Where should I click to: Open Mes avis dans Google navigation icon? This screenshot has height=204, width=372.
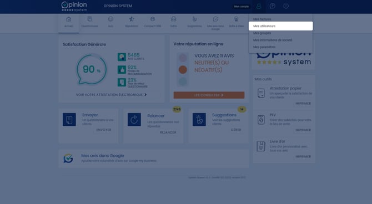[215, 19]
